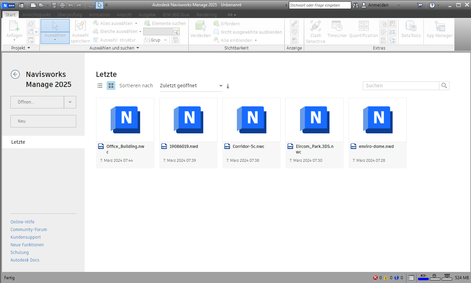
Task: Click the Links chain icon in the Anzeige panel
Action: (294, 24)
